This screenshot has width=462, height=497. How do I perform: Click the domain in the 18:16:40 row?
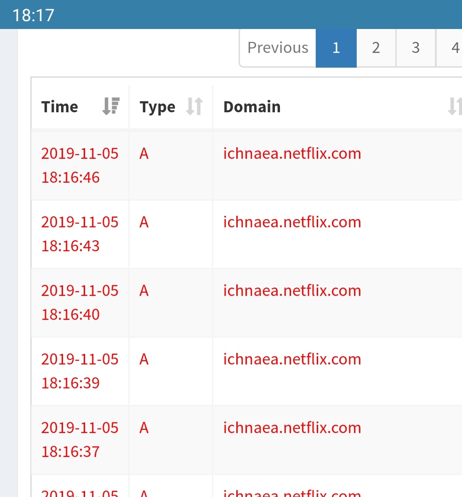pyautogui.click(x=292, y=291)
